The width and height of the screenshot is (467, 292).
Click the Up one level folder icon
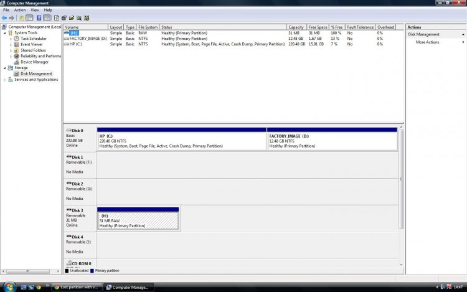point(22,18)
